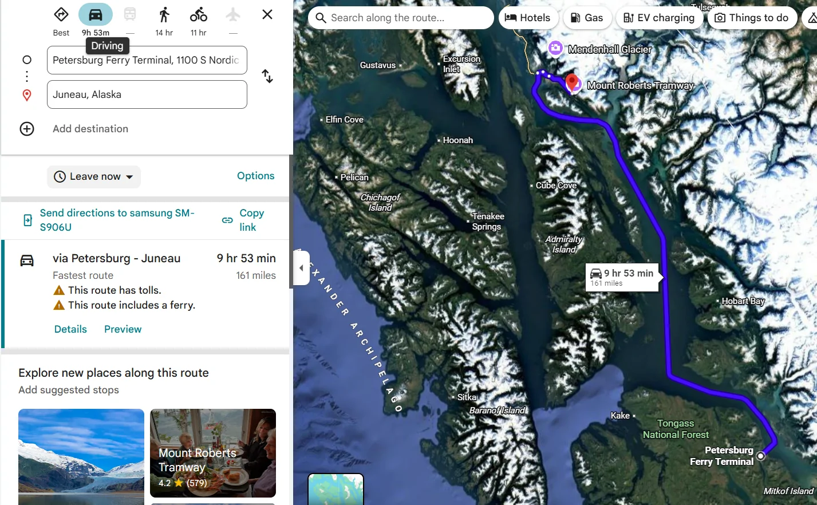Click the Preview route link
Image resolution: width=817 pixels, height=505 pixels.
tap(123, 329)
